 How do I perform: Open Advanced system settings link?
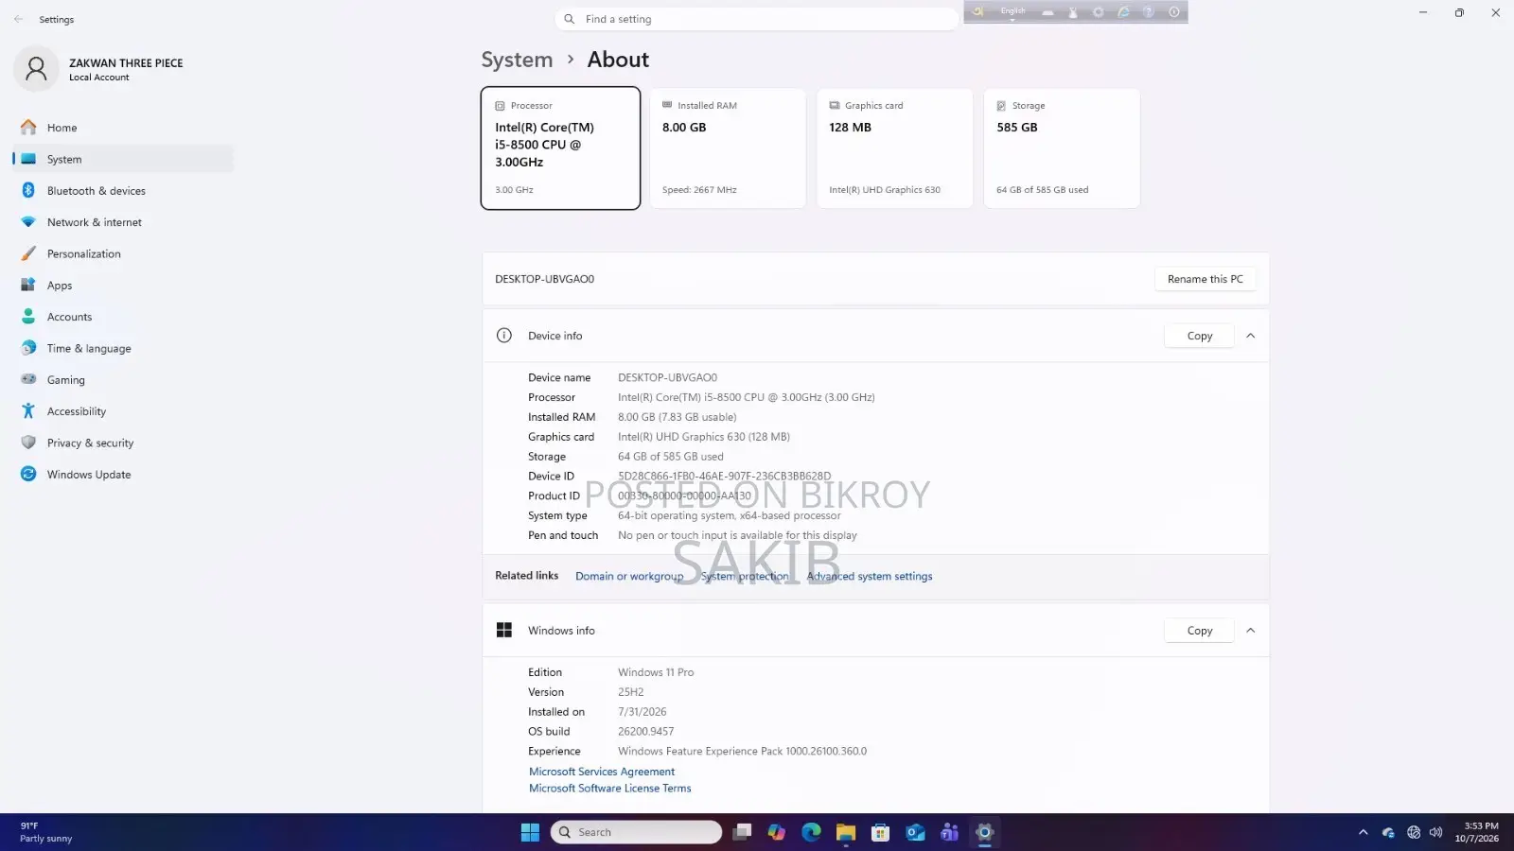[870, 576]
